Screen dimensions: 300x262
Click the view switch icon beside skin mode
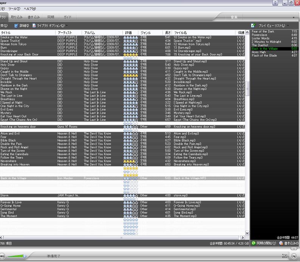pyautogui.click(x=285, y=256)
